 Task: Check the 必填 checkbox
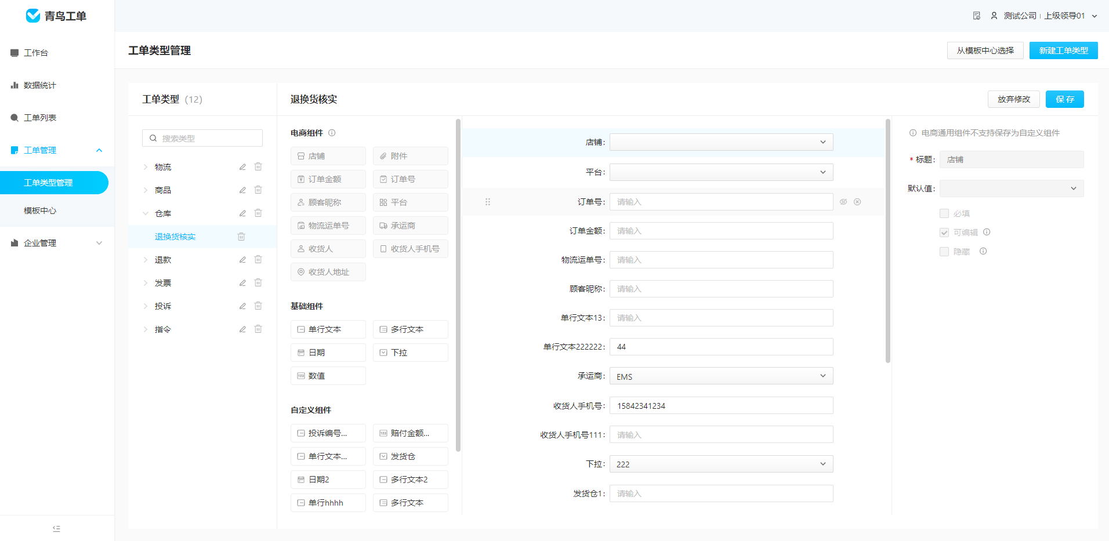pos(944,213)
